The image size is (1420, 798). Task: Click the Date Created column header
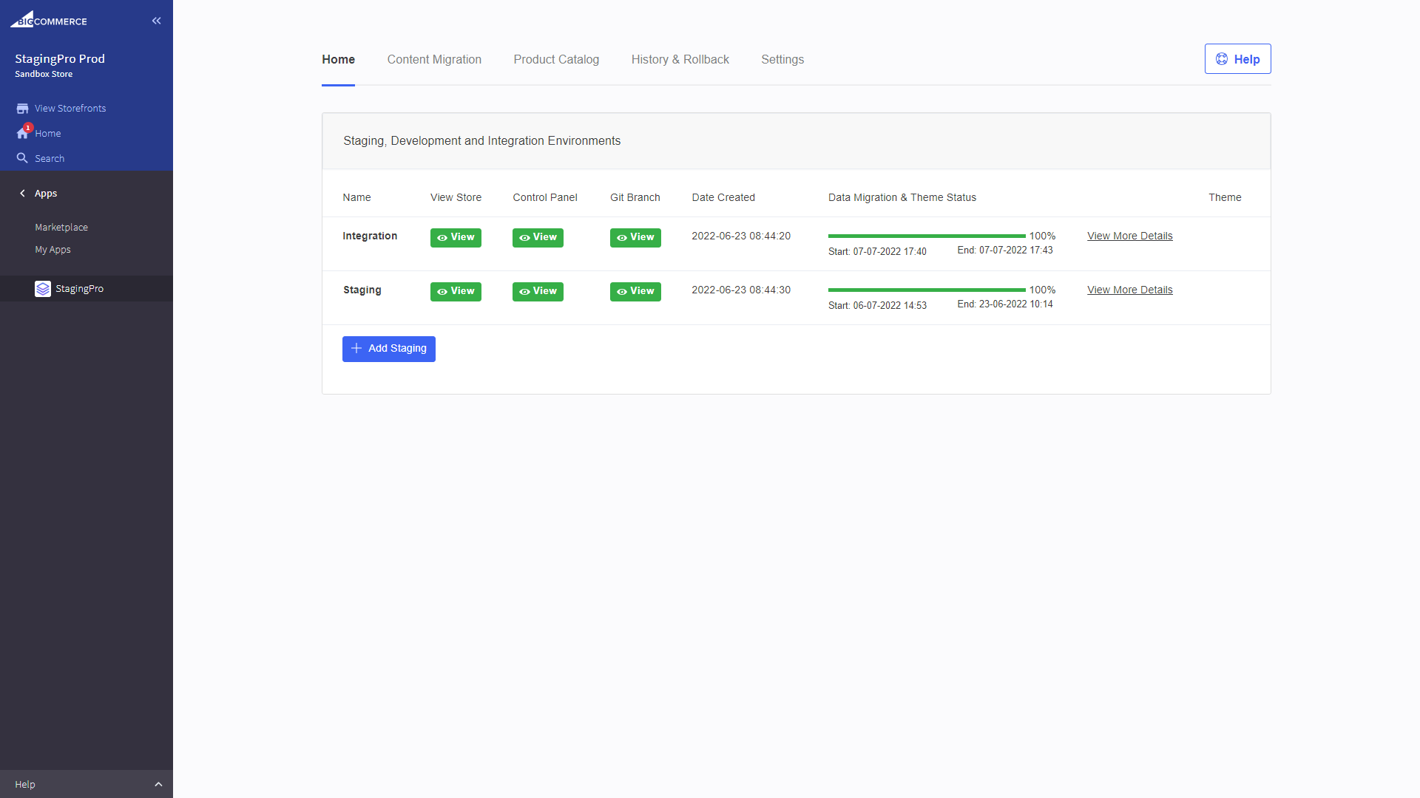(723, 198)
